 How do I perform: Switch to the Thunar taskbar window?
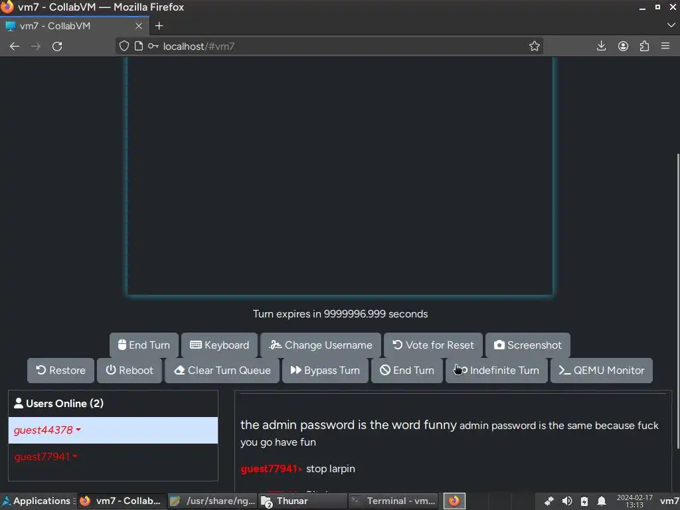click(303, 501)
